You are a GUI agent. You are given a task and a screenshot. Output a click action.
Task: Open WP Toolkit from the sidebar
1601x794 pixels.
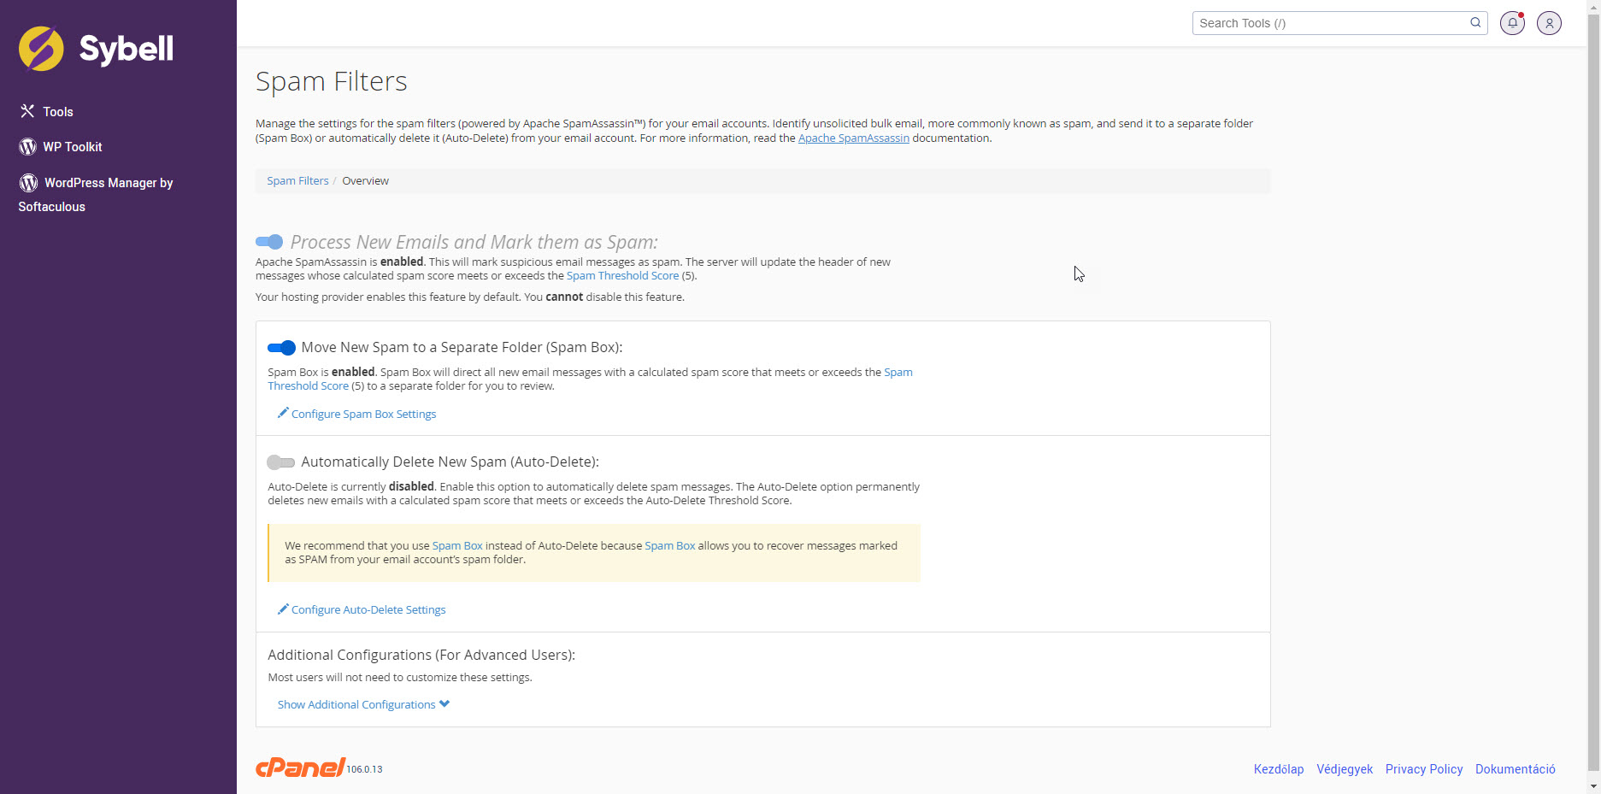pyautogui.click(x=73, y=147)
